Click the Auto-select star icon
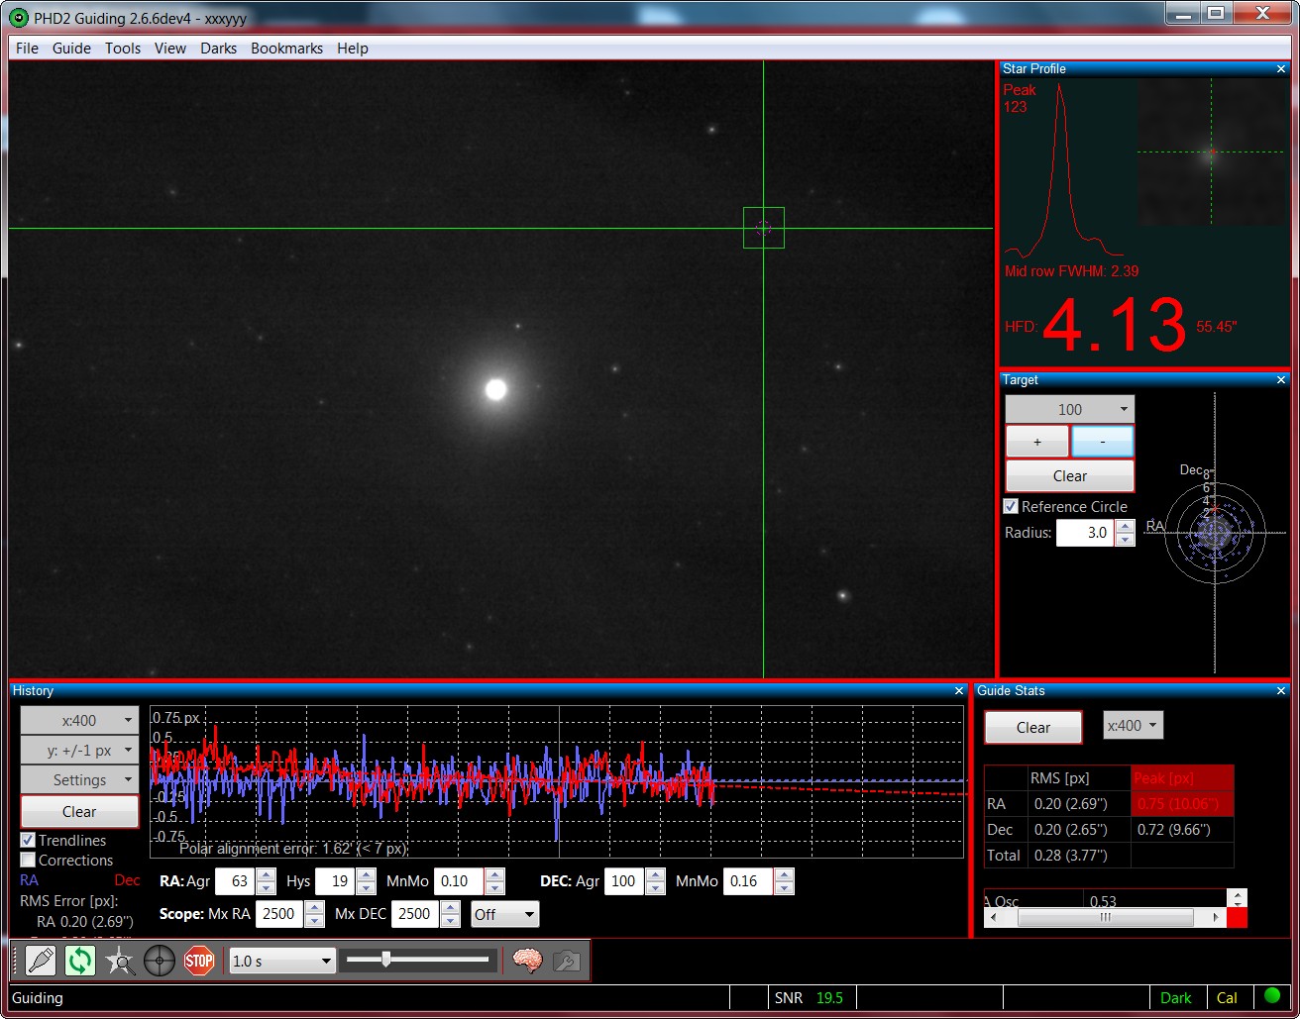This screenshot has height=1019, width=1300. 120,960
